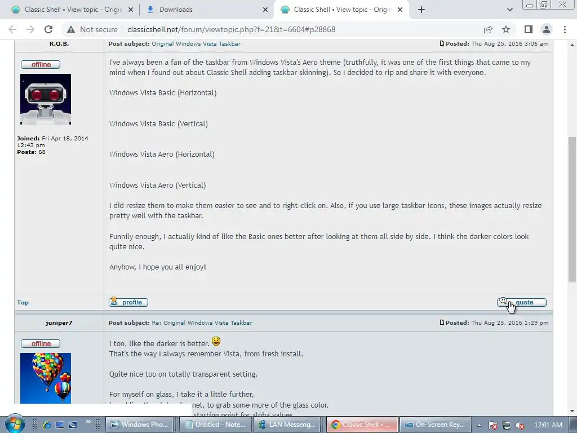Reload the page with refresh icon
This screenshot has height=433, width=577.
coord(48,29)
